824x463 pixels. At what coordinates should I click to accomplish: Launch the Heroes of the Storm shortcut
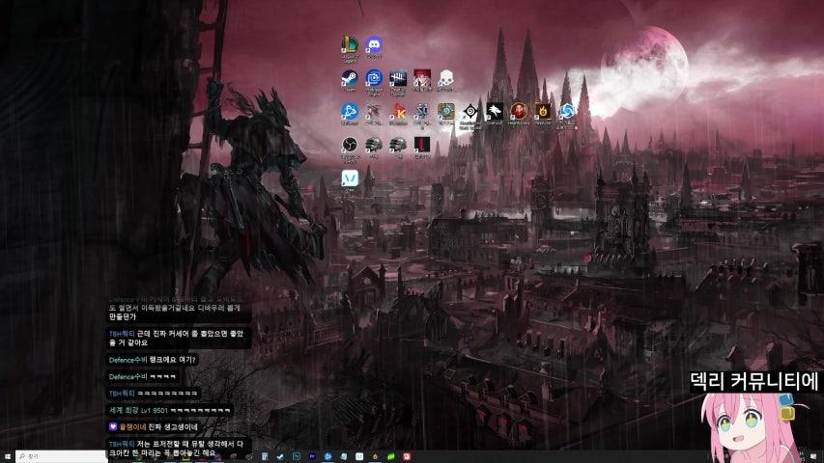pyautogui.click(x=567, y=111)
